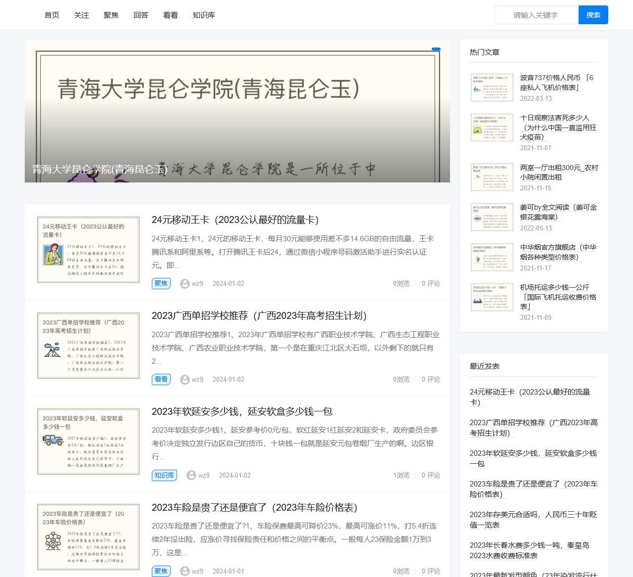Click author avatar on 广西单招 post
The height and width of the screenshot is (577, 633).
click(185, 379)
